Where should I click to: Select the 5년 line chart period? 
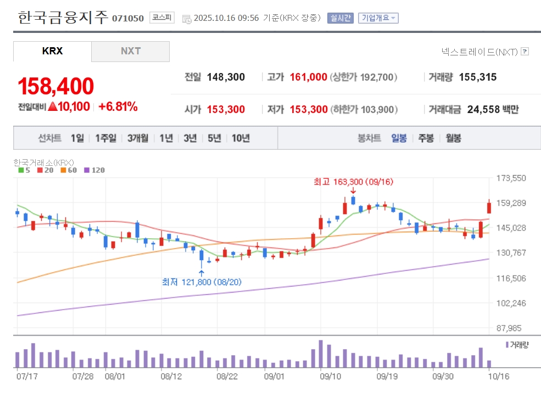[x=214, y=138]
